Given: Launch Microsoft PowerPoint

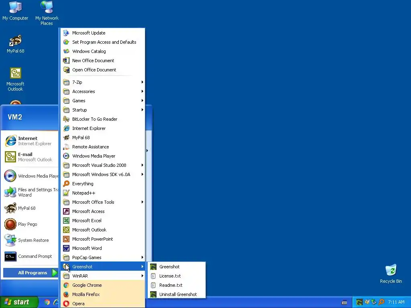Looking at the screenshot, I should (x=103, y=239).
